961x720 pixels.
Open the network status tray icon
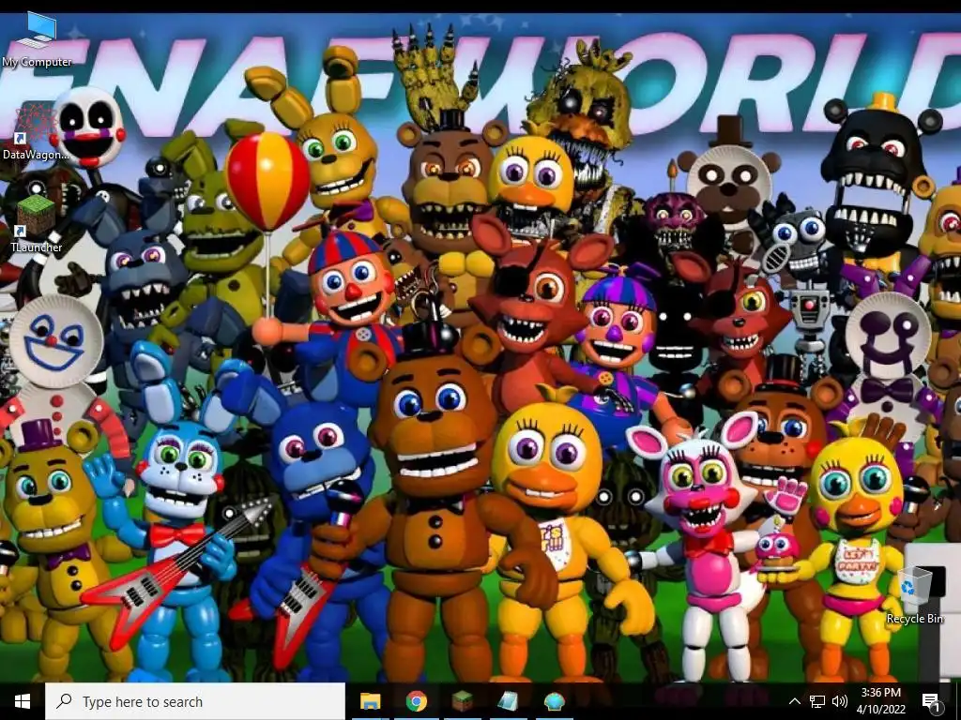pos(817,701)
